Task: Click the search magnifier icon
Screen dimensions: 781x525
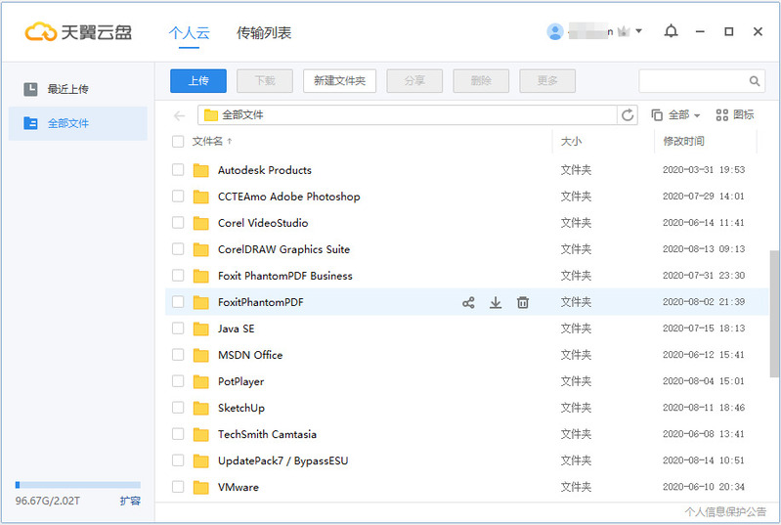Action: (755, 81)
